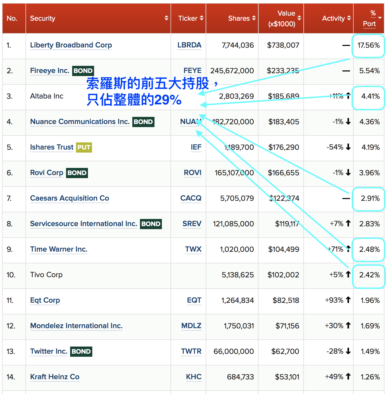Open Servicesource International Inc. link
387x394 pixels.
point(84,224)
